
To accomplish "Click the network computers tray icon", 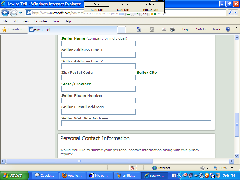I will pos(190,175).
